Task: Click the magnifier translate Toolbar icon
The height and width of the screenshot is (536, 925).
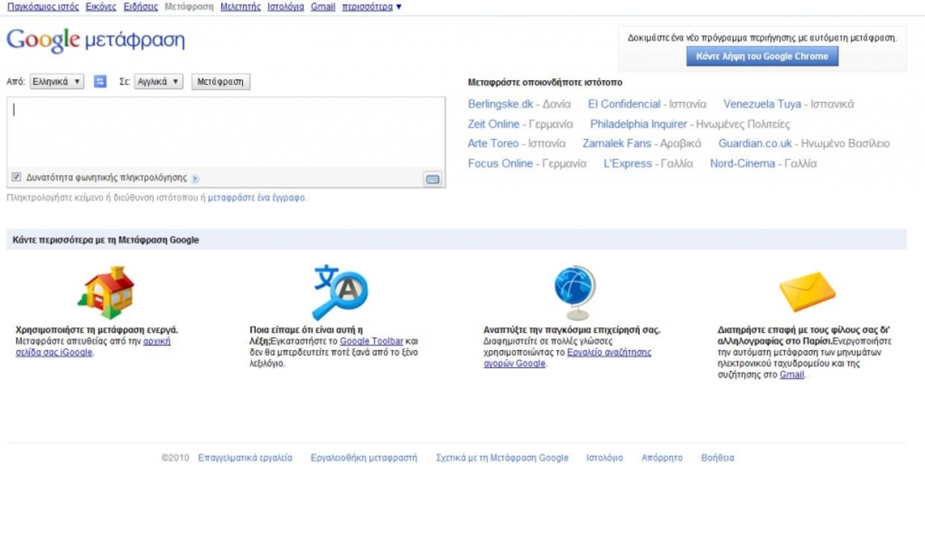Action: tap(340, 292)
